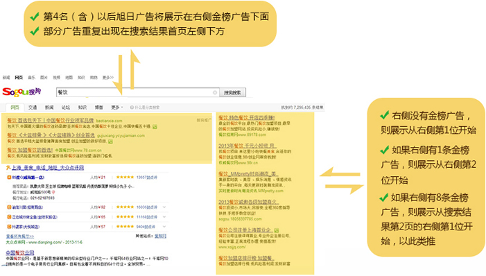Click the star rating on the 人均¥21 row

[x=125, y=178]
